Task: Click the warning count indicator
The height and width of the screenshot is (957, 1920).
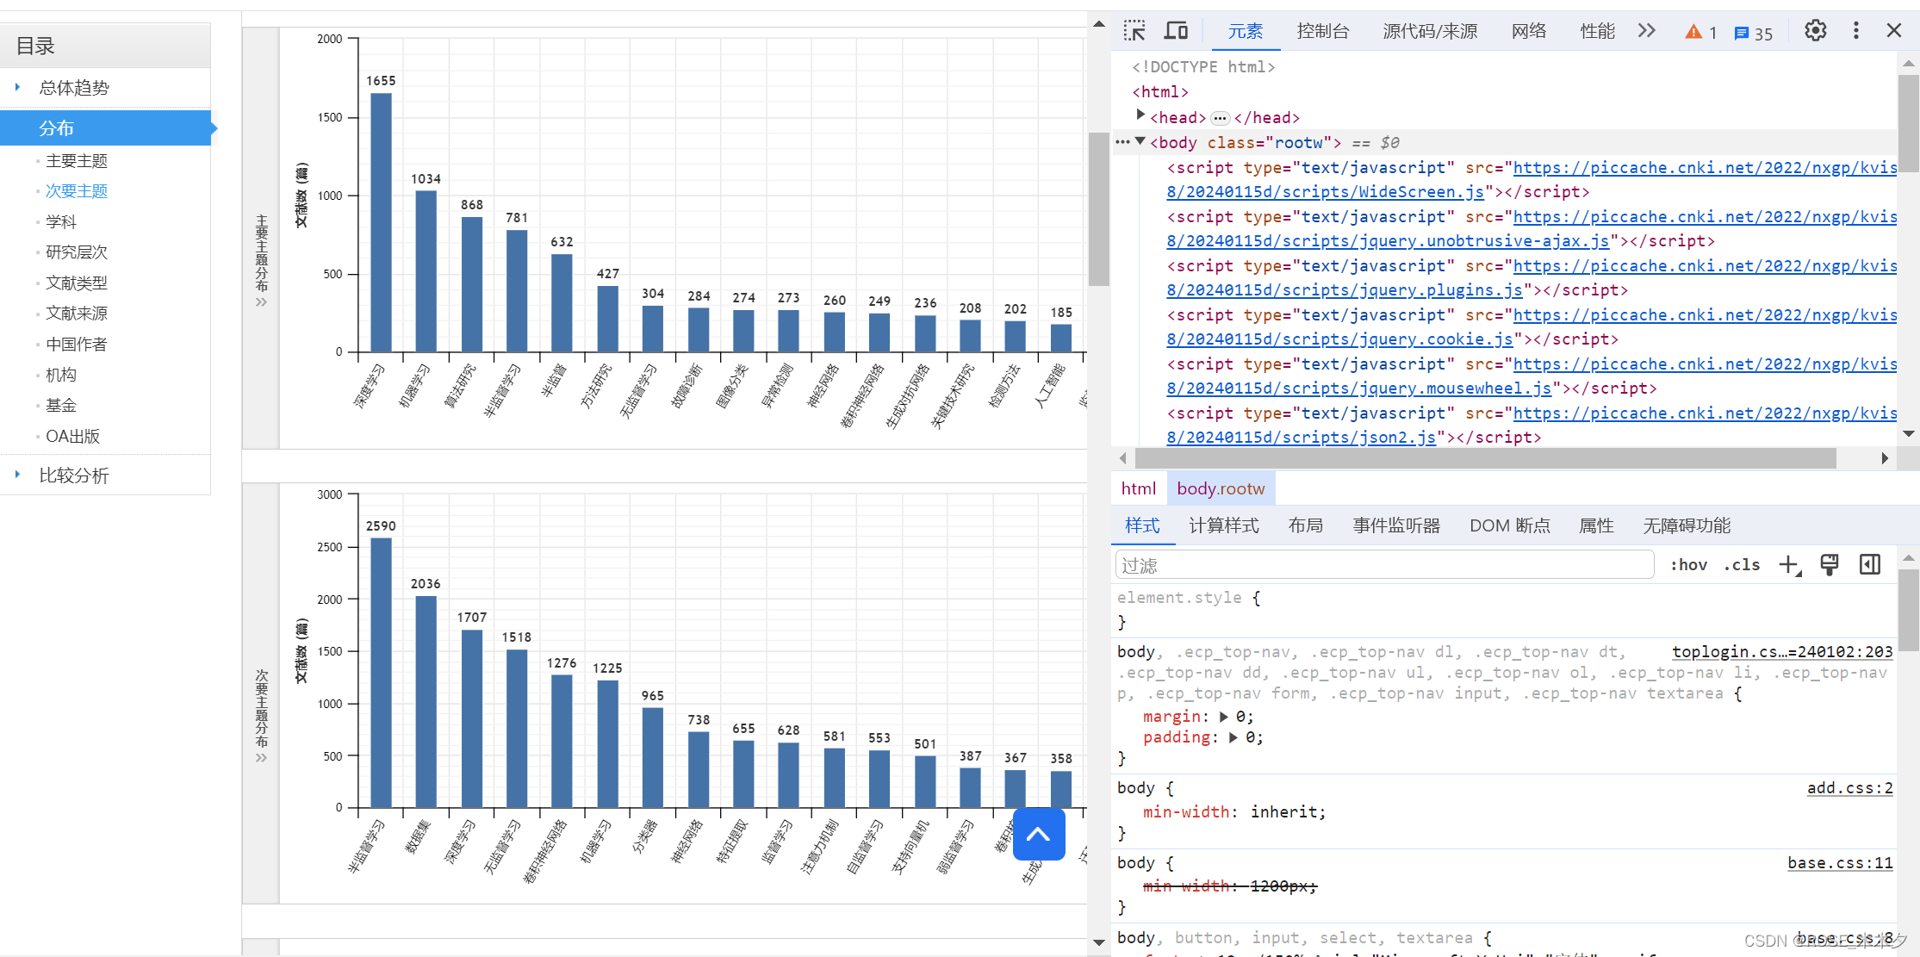Action: (1700, 32)
